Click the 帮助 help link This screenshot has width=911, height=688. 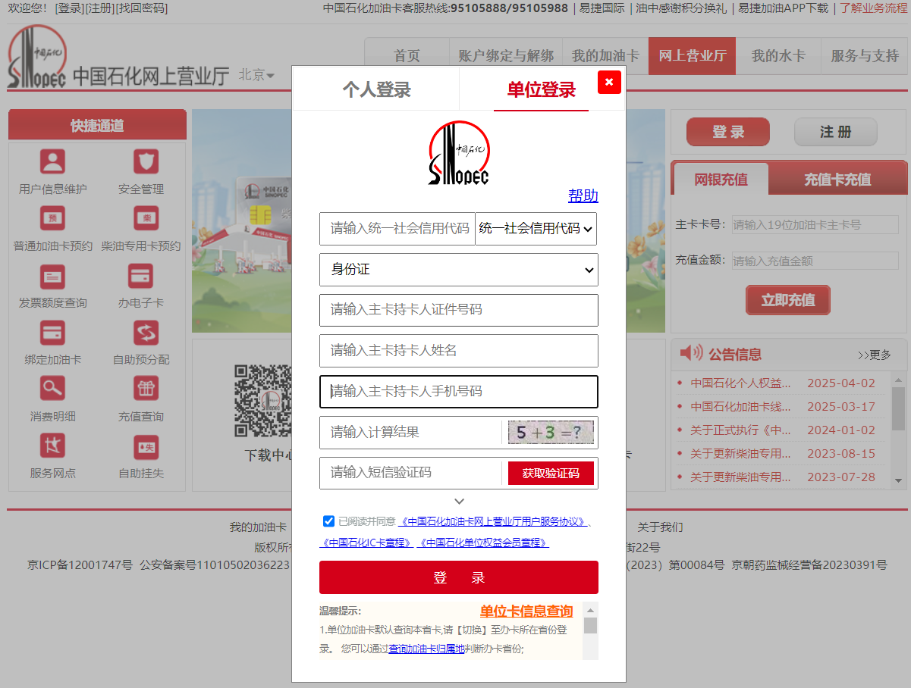point(583,196)
